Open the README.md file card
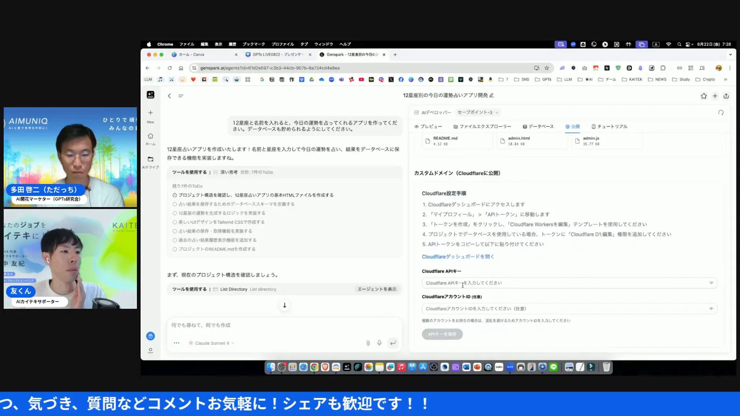 coord(457,141)
